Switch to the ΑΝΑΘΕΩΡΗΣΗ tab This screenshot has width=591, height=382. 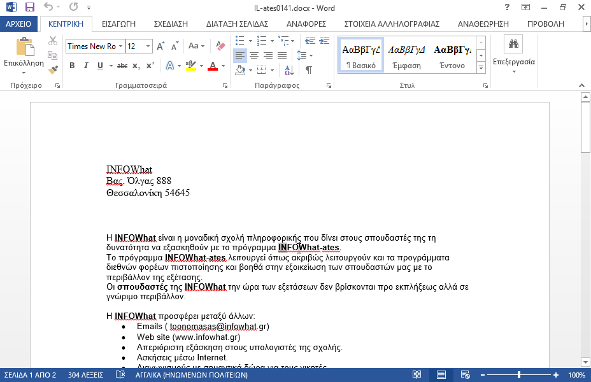[x=483, y=24]
